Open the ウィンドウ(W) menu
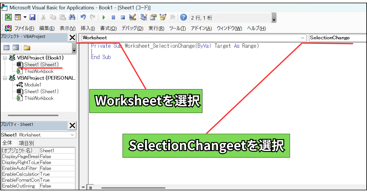This screenshot has height=193, width=367. pyautogui.click(x=229, y=28)
